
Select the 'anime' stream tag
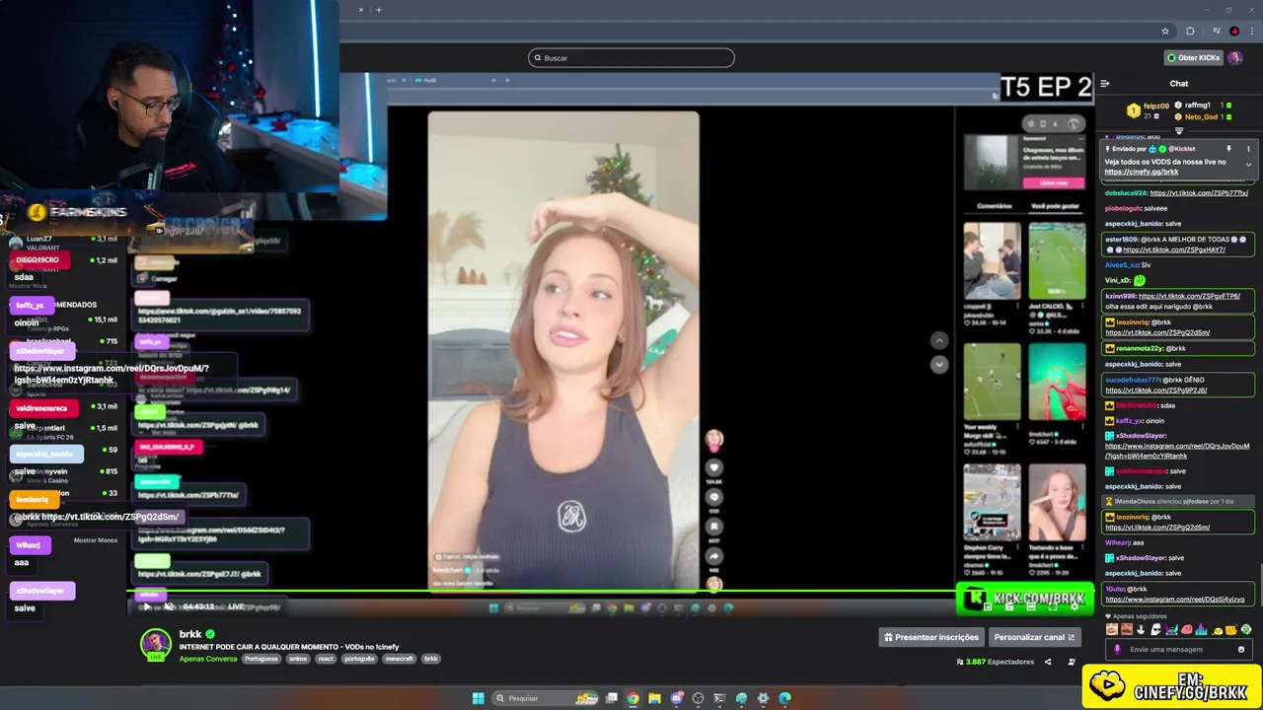tap(298, 659)
